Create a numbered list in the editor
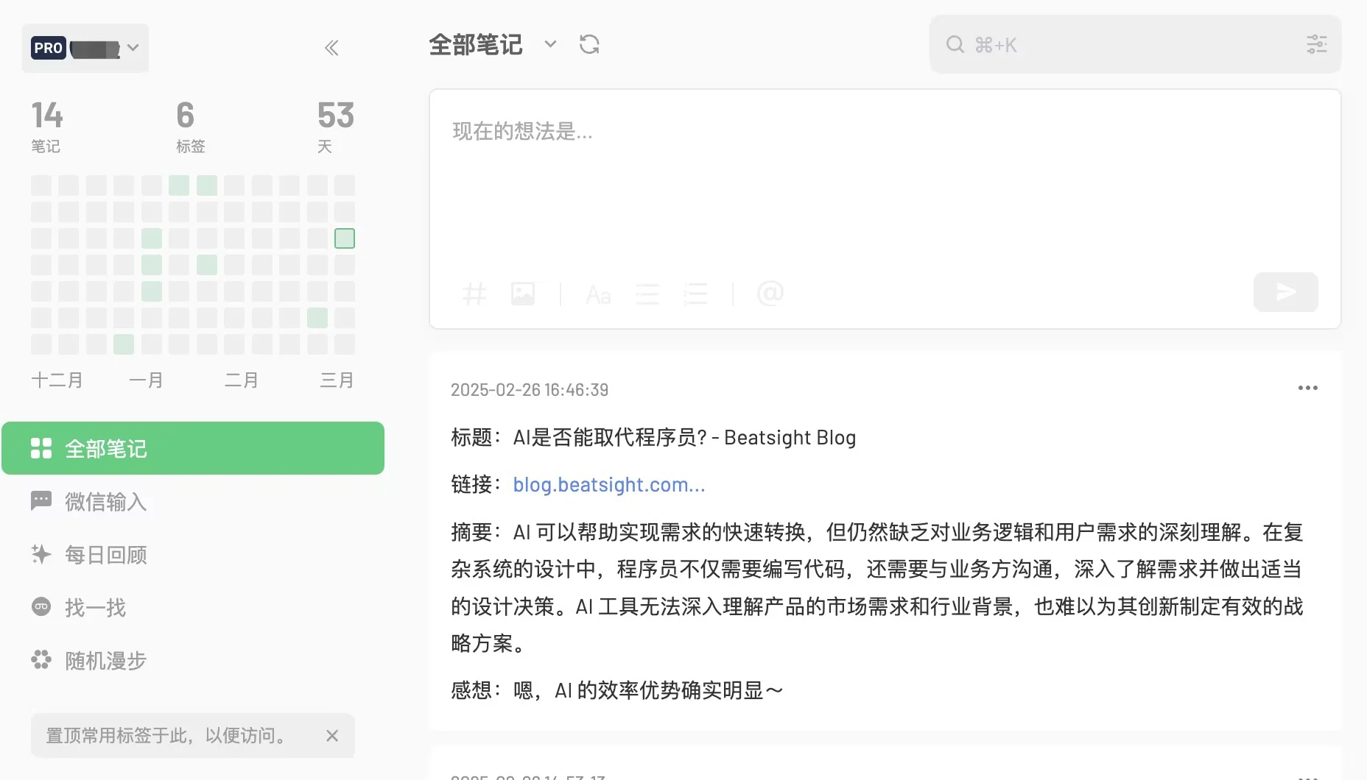The height and width of the screenshot is (780, 1367). click(696, 294)
